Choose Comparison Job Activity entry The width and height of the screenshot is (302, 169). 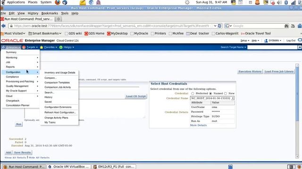coord(58,87)
